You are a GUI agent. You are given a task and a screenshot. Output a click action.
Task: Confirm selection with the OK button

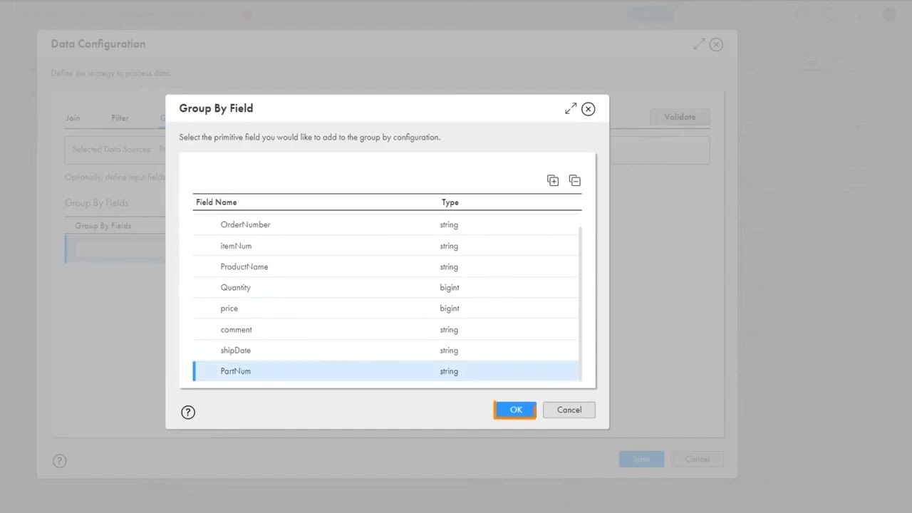[x=515, y=410]
